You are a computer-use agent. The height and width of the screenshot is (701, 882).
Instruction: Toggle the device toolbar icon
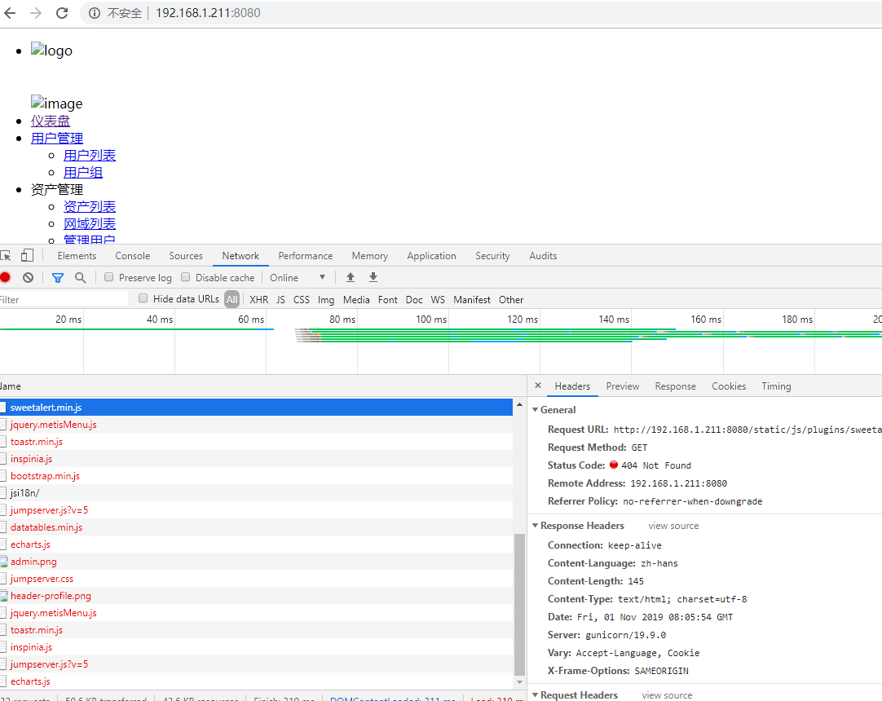(x=27, y=255)
